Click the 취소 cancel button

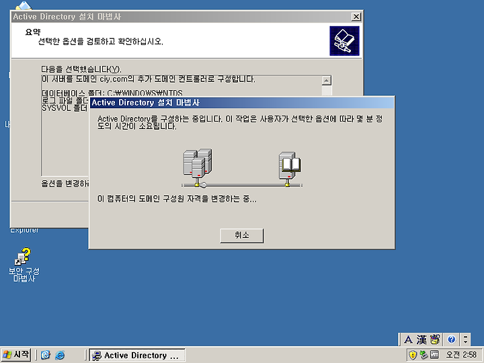click(x=242, y=235)
